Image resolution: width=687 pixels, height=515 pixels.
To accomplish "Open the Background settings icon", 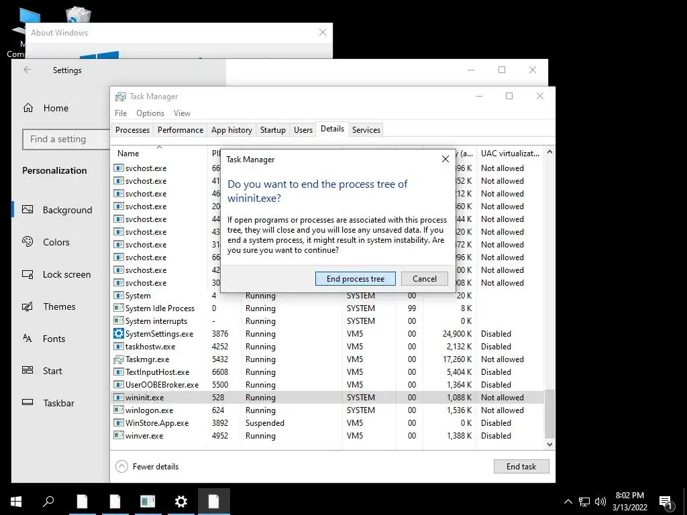I will tap(28, 210).
